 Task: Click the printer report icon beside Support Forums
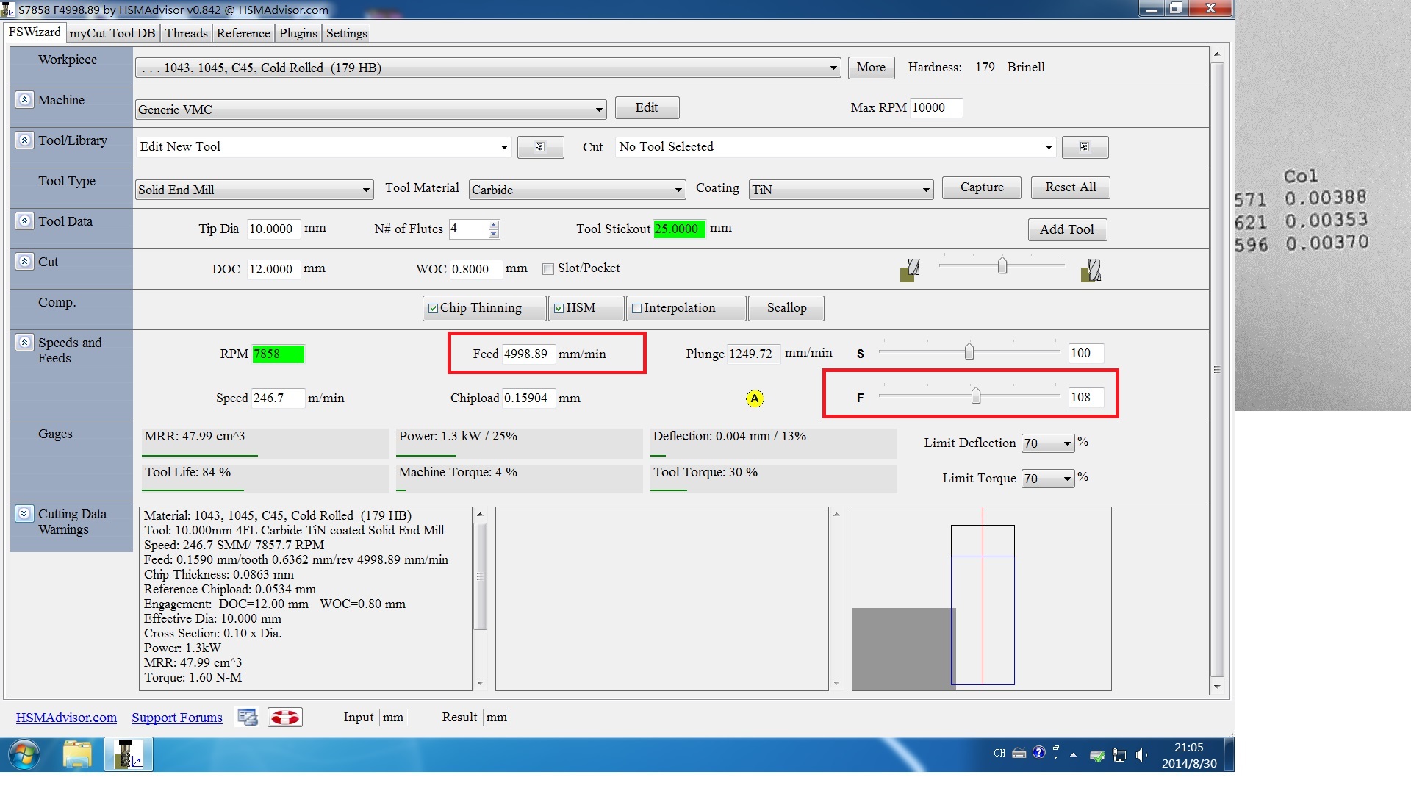pyautogui.click(x=248, y=718)
